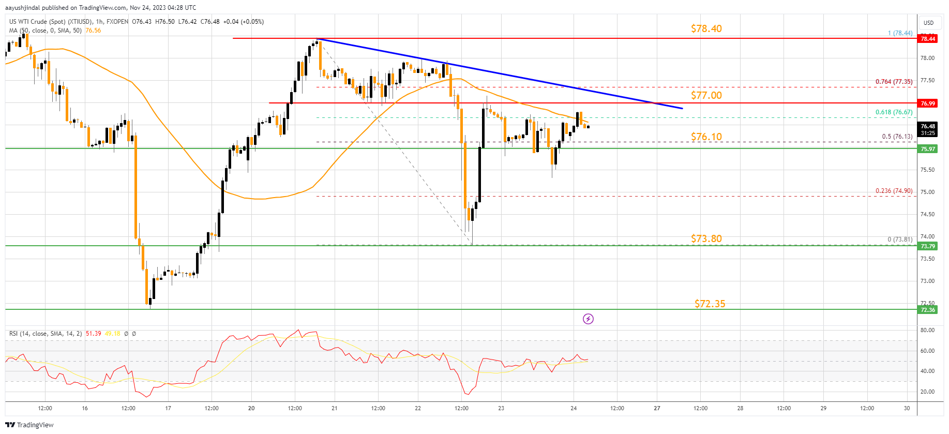
Task: Click the $73.80 support label
Action: pyautogui.click(x=706, y=238)
